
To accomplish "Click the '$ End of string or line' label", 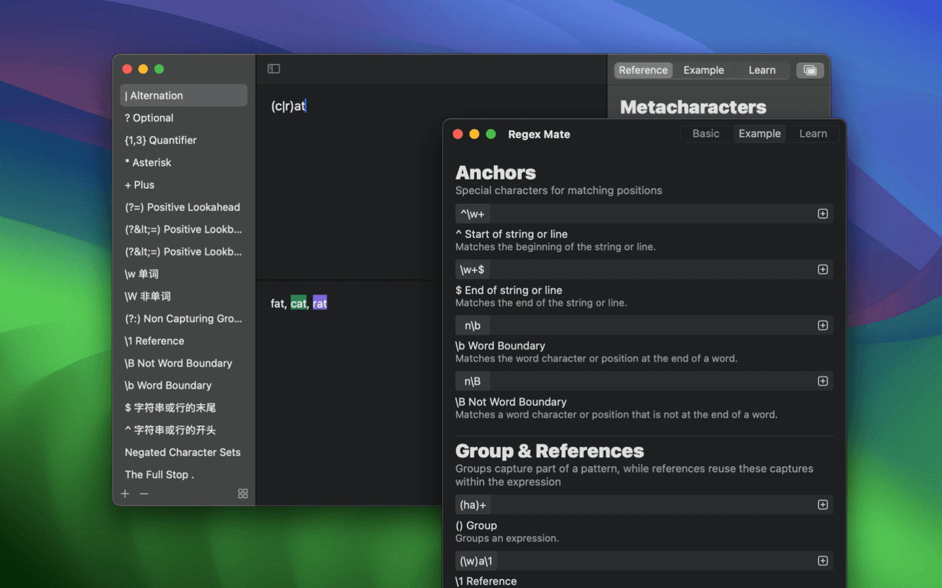I will (509, 290).
